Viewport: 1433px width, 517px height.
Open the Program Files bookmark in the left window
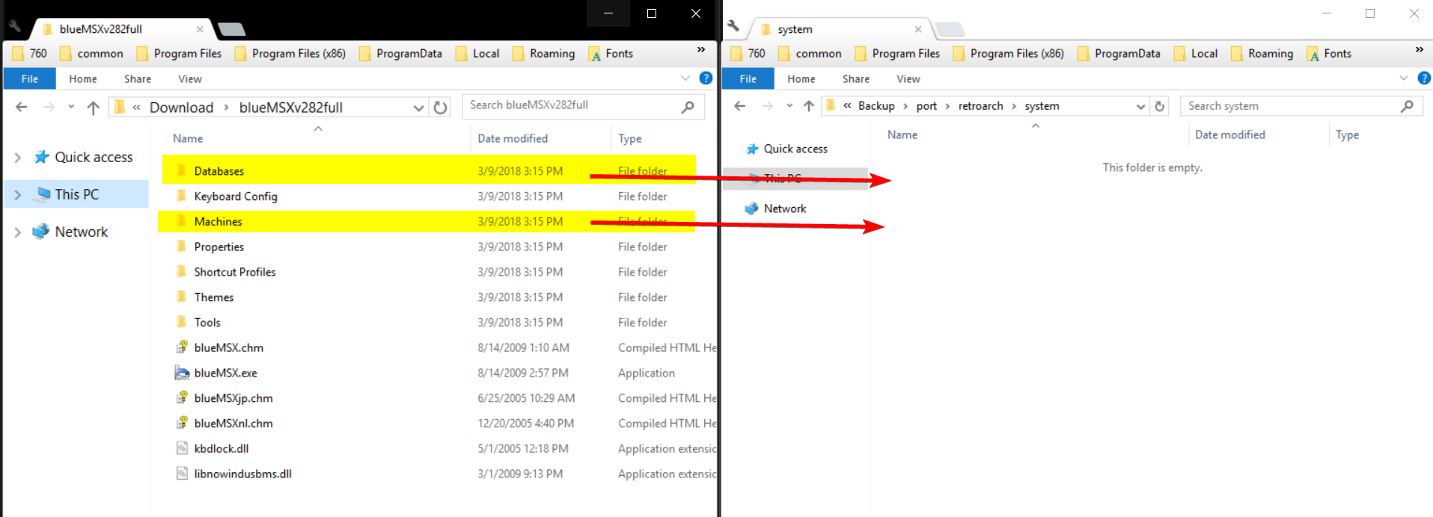(x=179, y=54)
